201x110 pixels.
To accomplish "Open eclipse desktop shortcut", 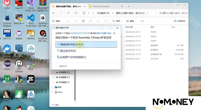I will [x=7, y=65].
